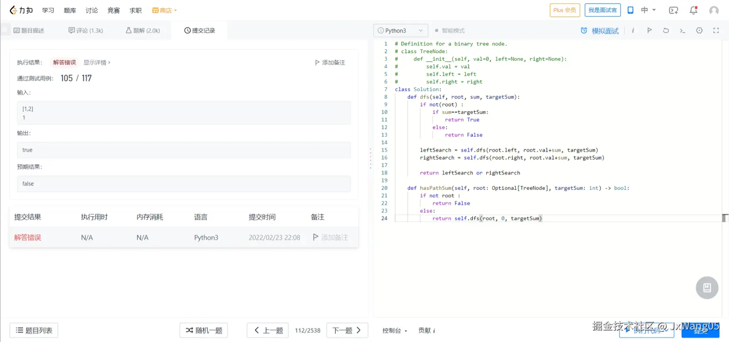
Task: Click the round floating notebook button
Action: 707,288
